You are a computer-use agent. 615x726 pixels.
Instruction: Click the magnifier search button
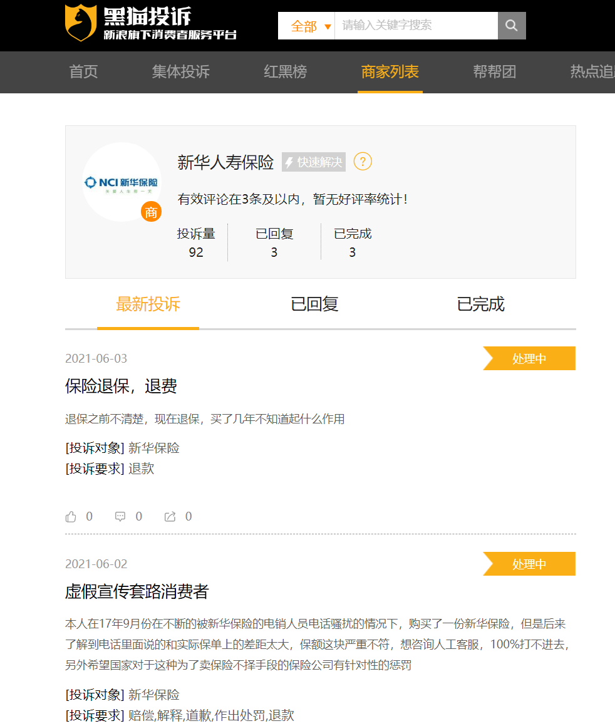511,26
